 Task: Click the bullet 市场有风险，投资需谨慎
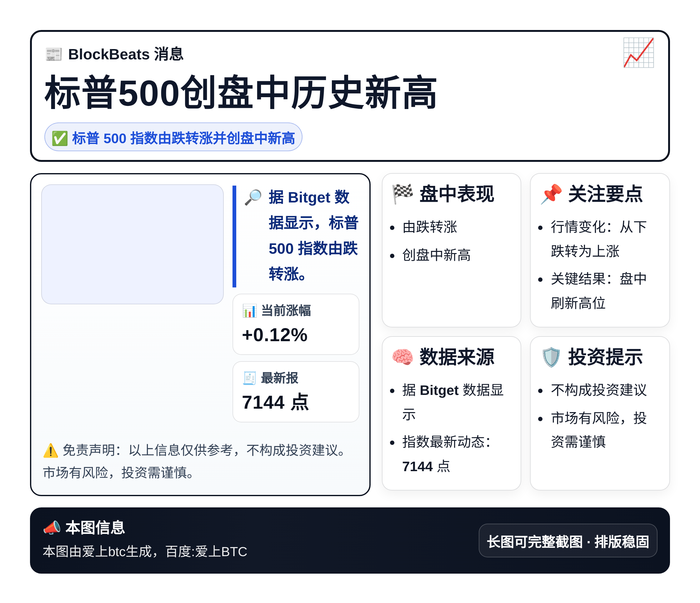point(598,430)
